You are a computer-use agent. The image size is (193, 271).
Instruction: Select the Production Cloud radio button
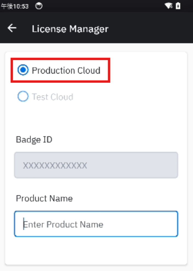23,70
